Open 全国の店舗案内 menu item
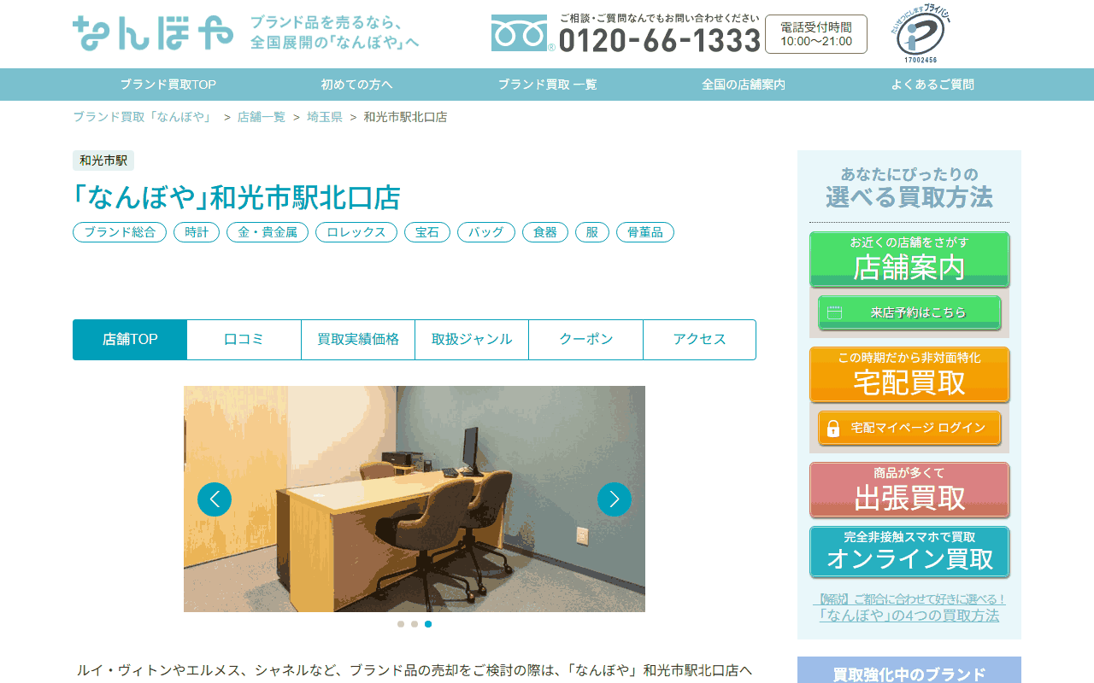 [744, 85]
